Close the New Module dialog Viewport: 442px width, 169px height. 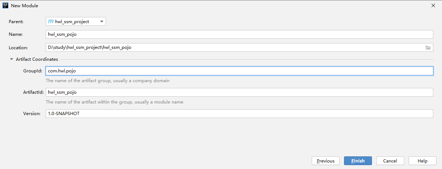[433, 5]
